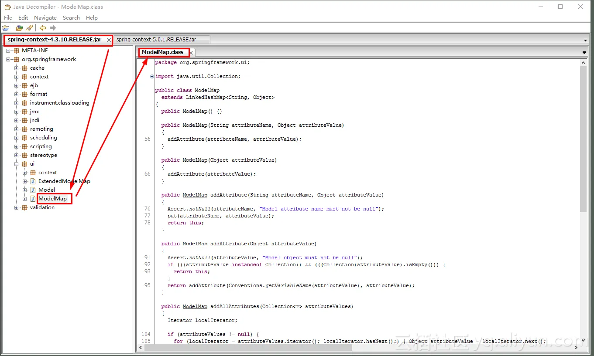Select the ui package
The image size is (594, 356).
32,164
